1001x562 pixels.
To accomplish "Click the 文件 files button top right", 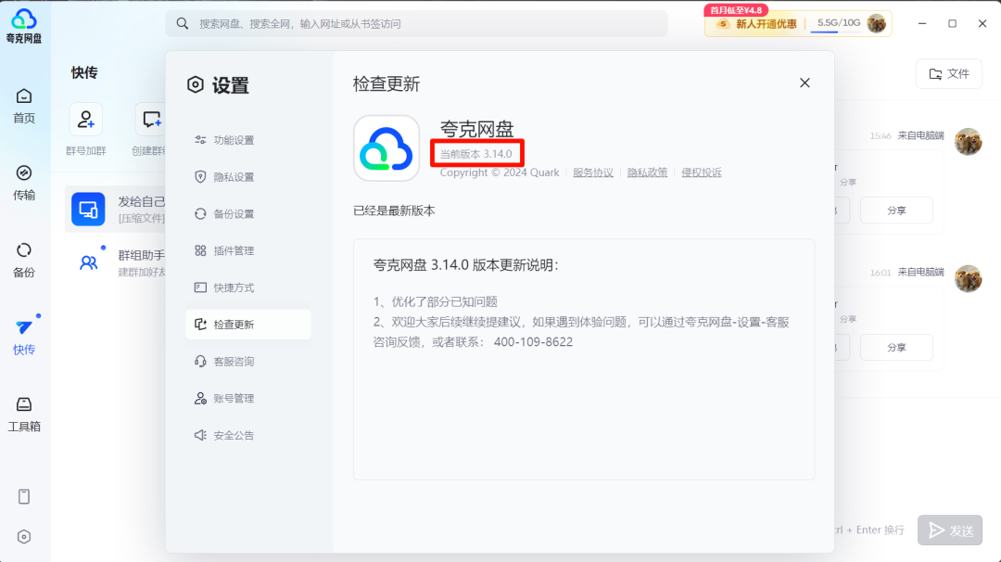I will click(948, 73).
